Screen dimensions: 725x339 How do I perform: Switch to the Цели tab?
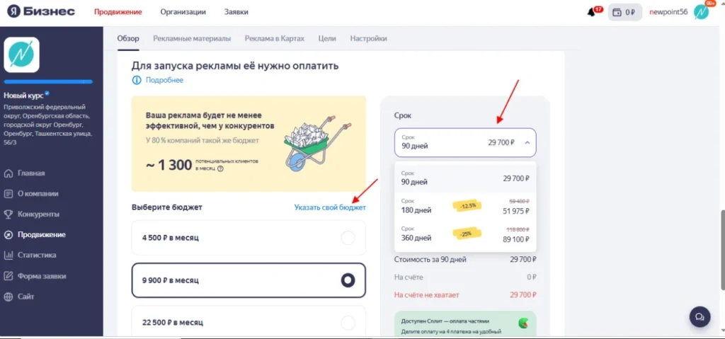click(327, 38)
